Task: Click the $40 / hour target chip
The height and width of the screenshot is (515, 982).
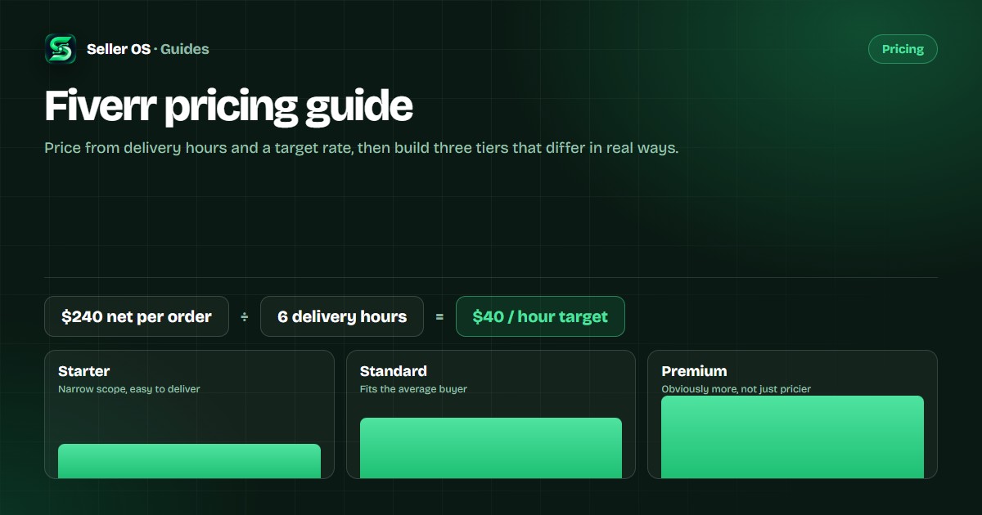Action: (540, 316)
